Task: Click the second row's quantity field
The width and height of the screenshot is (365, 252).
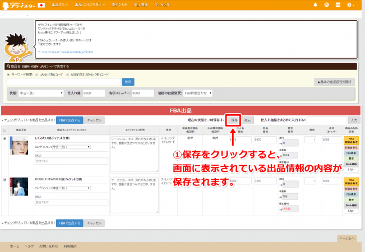Action: [310, 181]
